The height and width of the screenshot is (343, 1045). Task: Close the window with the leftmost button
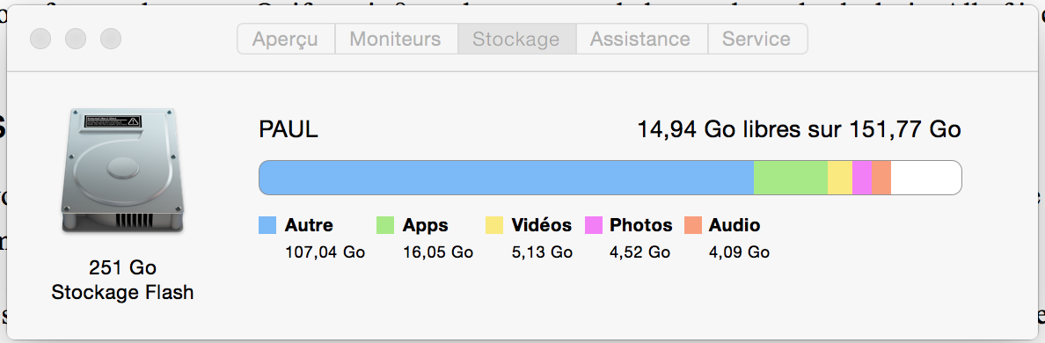click(x=40, y=39)
